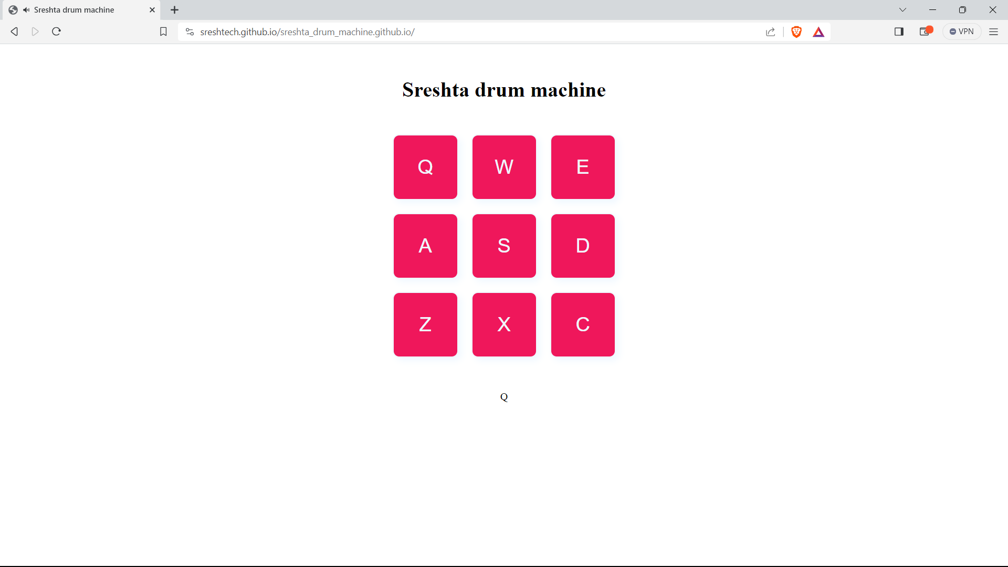Screen dimensions: 1008x567
Task: Open site information icon in address bar
Action: [190, 32]
